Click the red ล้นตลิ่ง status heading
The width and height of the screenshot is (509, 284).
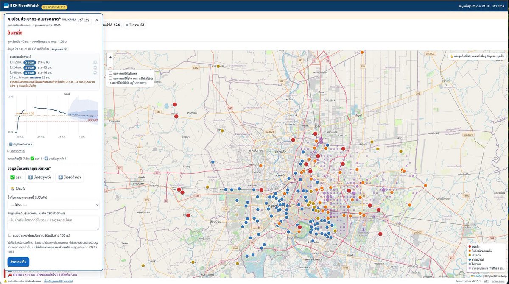(x=15, y=33)
